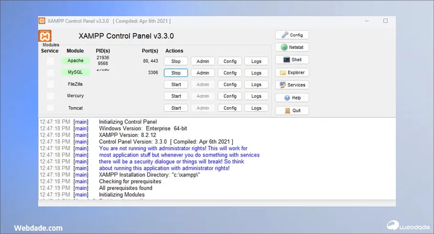Viewport: 434px width, 234px height.
Task: Click the XAMPP title bar icon
Action: coord(42,21)
